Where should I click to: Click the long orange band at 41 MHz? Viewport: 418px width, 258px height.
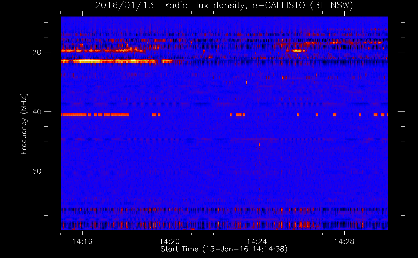click(x=95, y=114)
